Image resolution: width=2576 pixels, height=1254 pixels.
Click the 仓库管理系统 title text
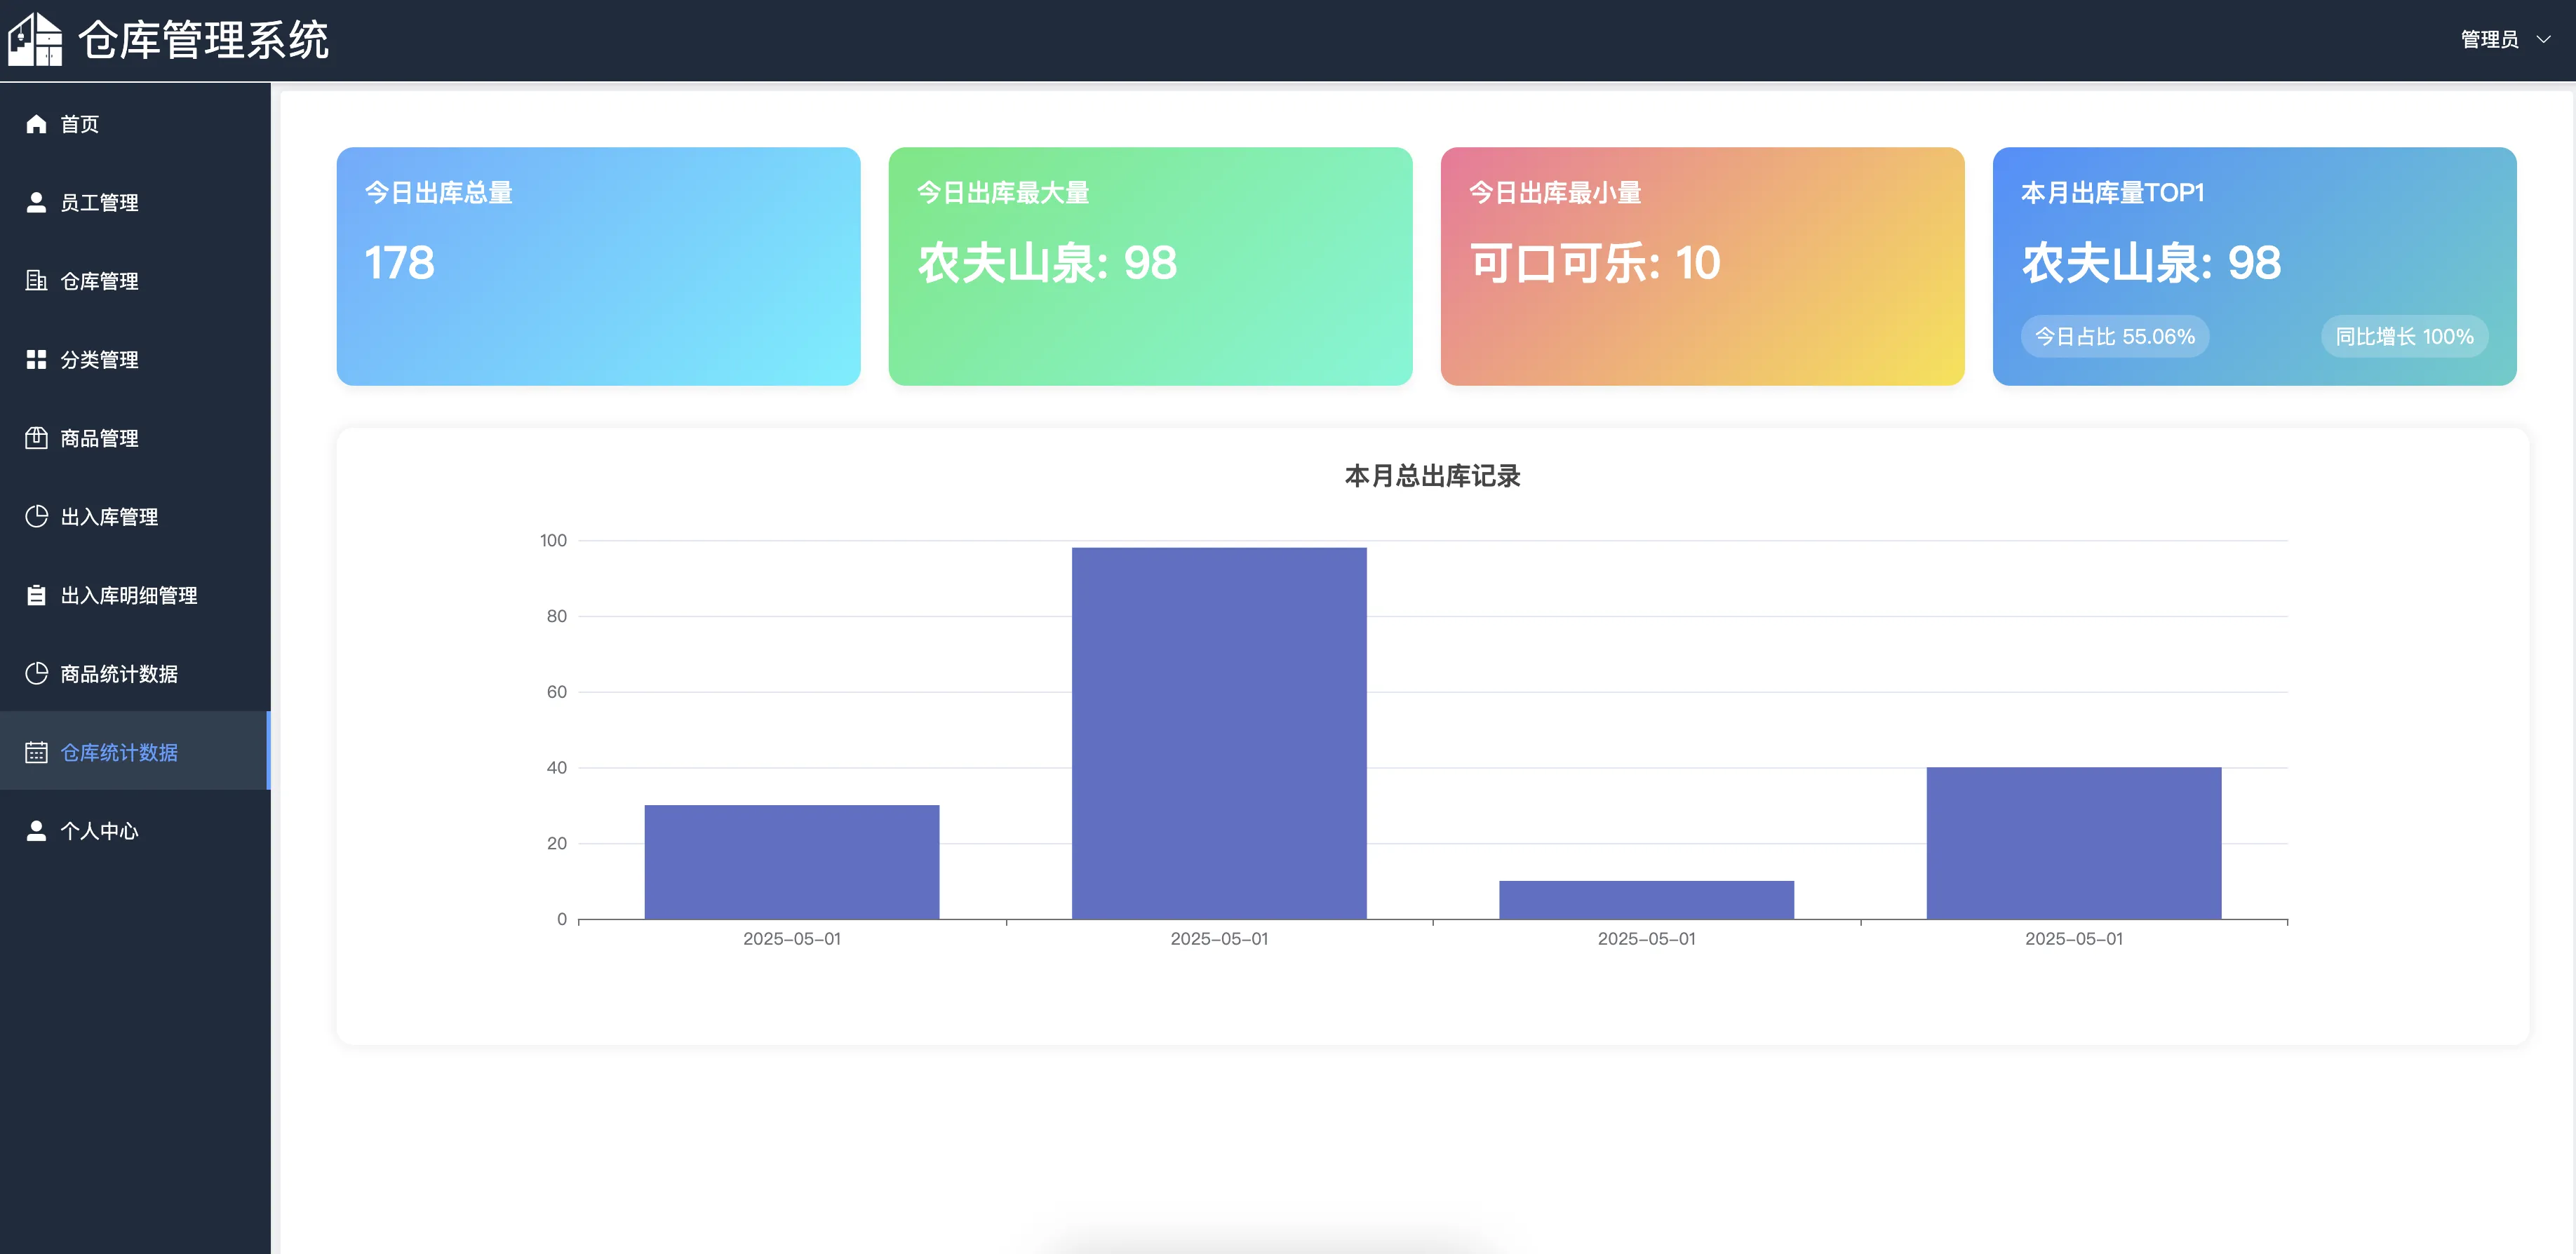204,40
